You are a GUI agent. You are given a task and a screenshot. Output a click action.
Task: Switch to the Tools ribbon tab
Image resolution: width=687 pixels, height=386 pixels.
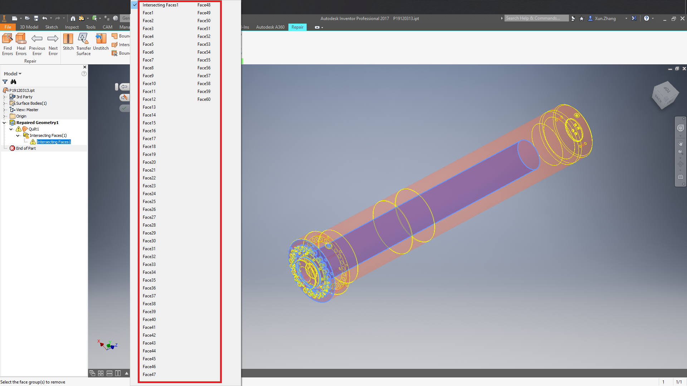(x=90, y=27)
